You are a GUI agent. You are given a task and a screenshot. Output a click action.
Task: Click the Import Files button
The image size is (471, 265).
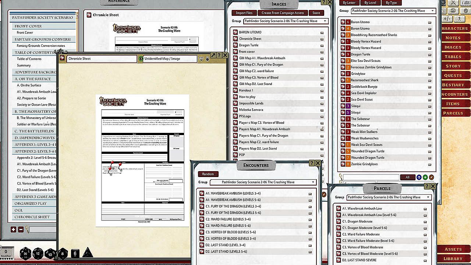[x=244, y=13]
